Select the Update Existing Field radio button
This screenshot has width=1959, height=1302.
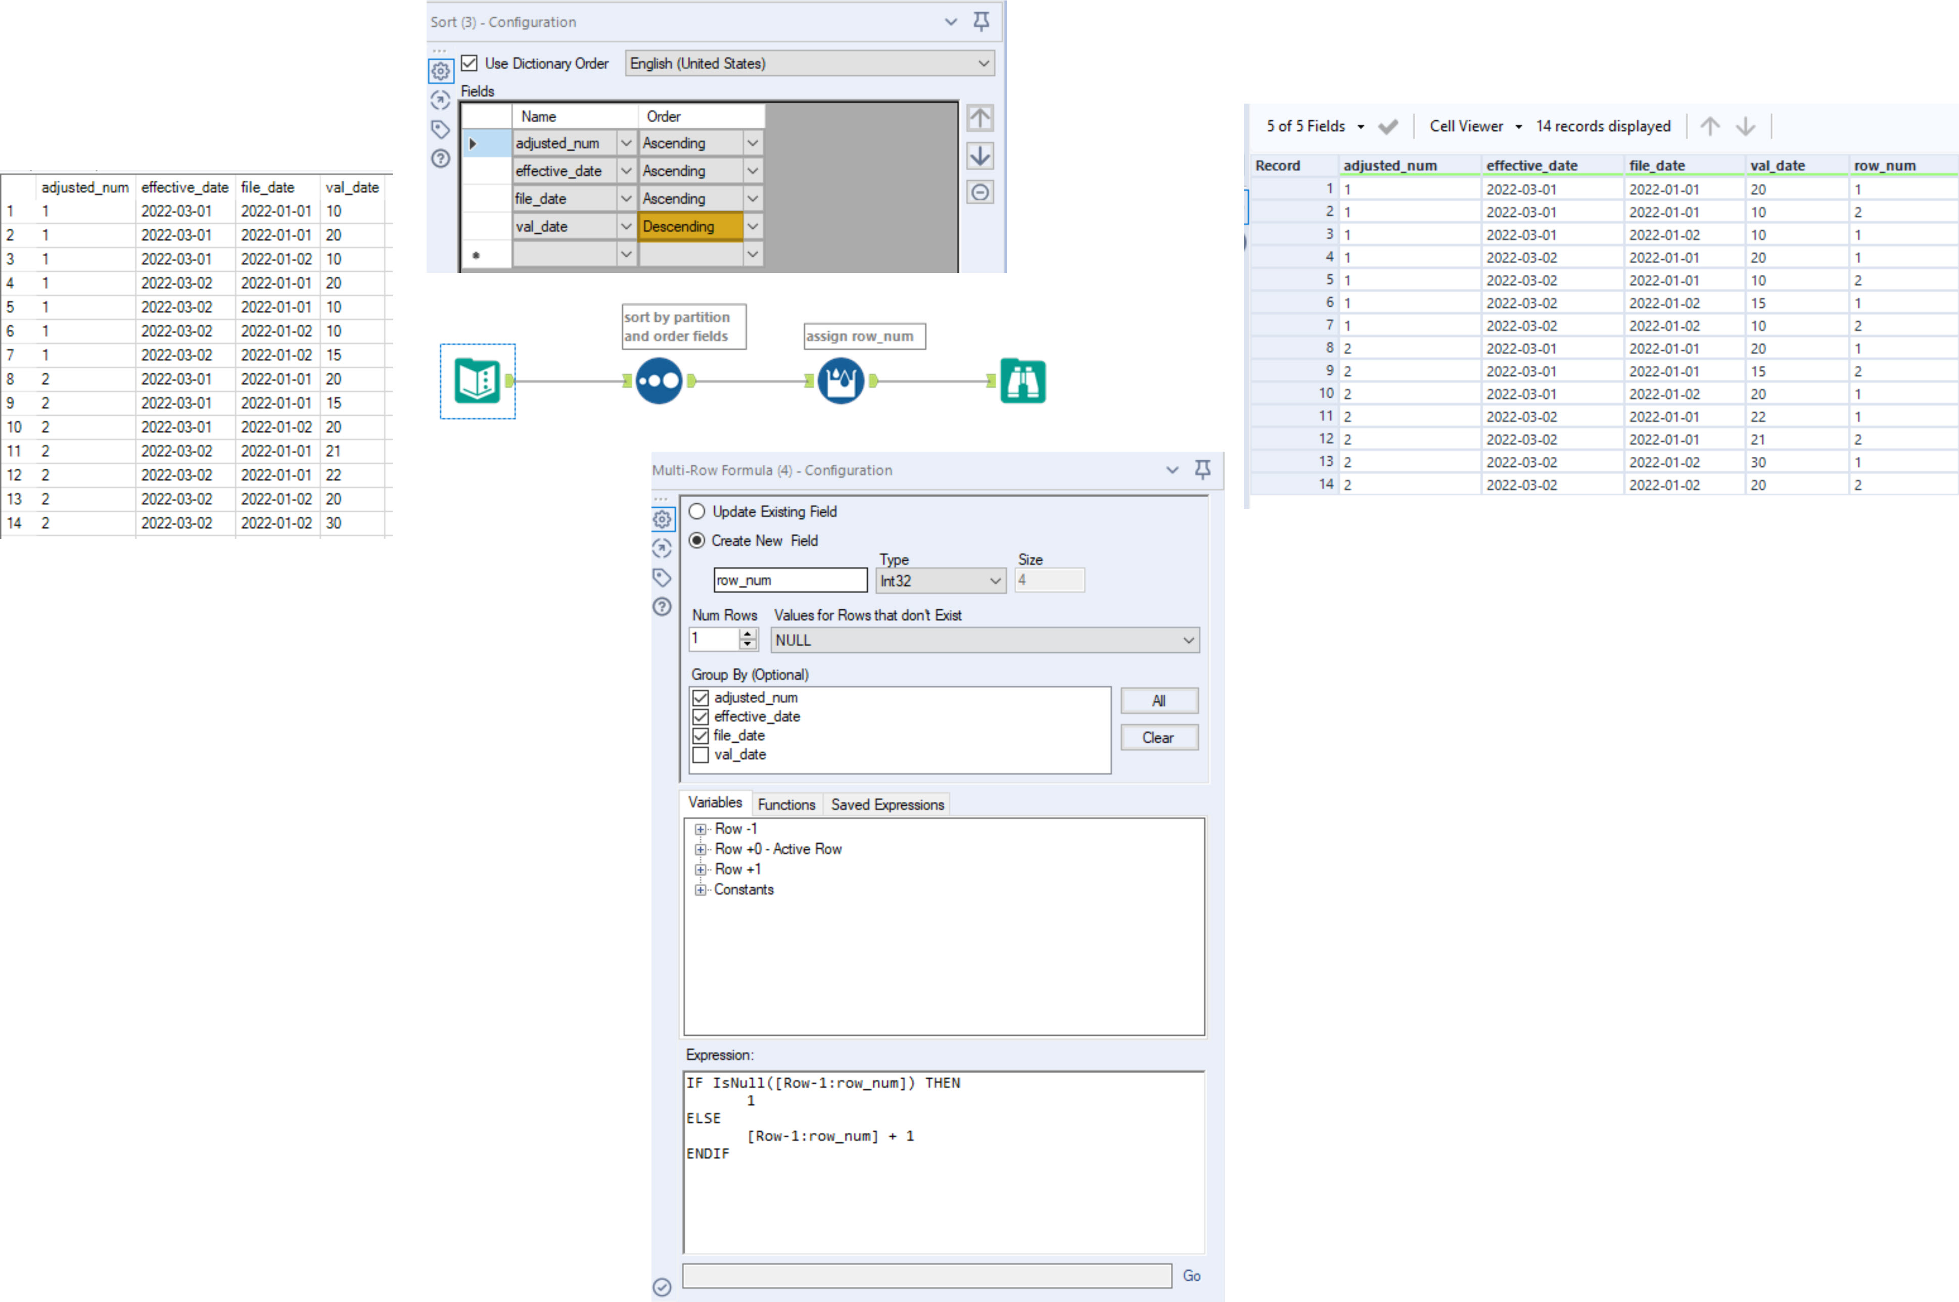point(697,511)
